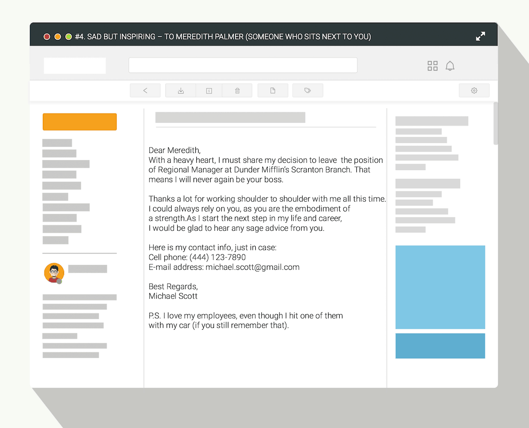Click the document page icon
Screen dimensions: 529x428
pyautogui.click(x=273, y=91)
